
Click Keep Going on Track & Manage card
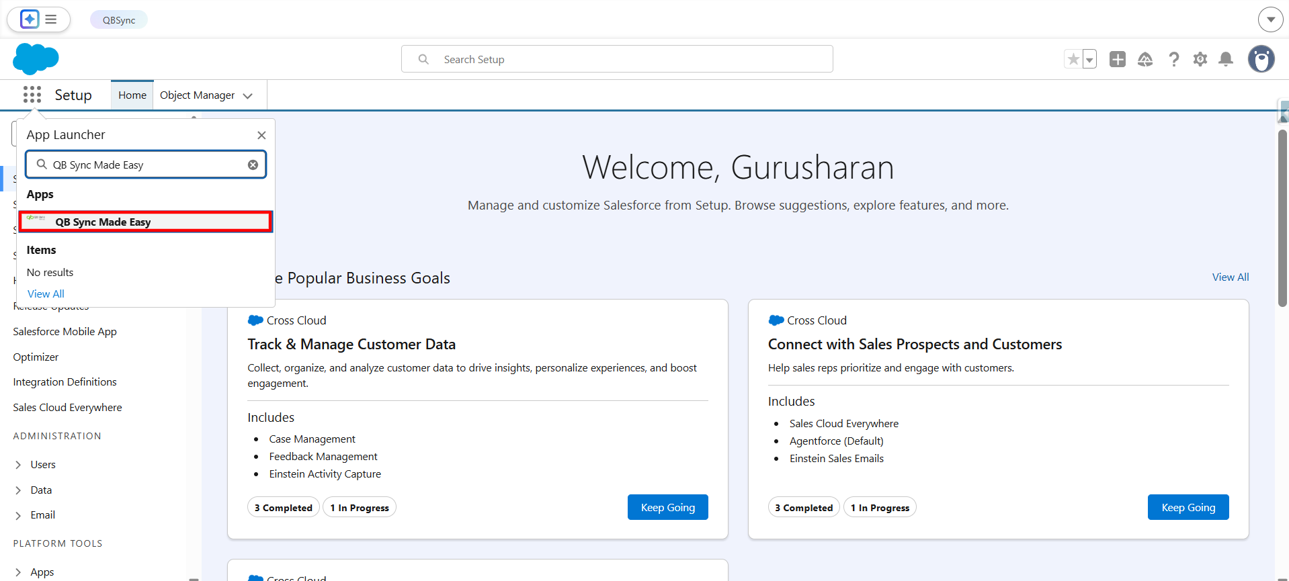pyautogui.click(x=667, y=507)
